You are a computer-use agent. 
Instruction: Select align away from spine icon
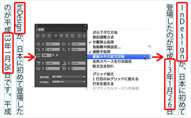click(85, 36)
